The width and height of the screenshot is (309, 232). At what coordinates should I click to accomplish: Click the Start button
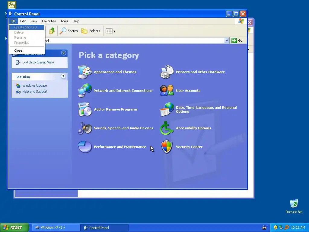[x=14, y=227]
